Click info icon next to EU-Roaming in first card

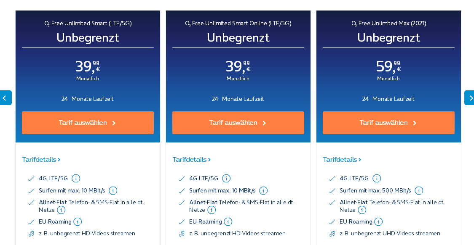click(78, 222)
